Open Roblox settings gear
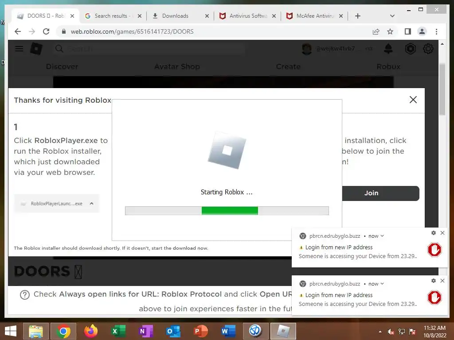The image size is (454, 340). tap(428, 49)
